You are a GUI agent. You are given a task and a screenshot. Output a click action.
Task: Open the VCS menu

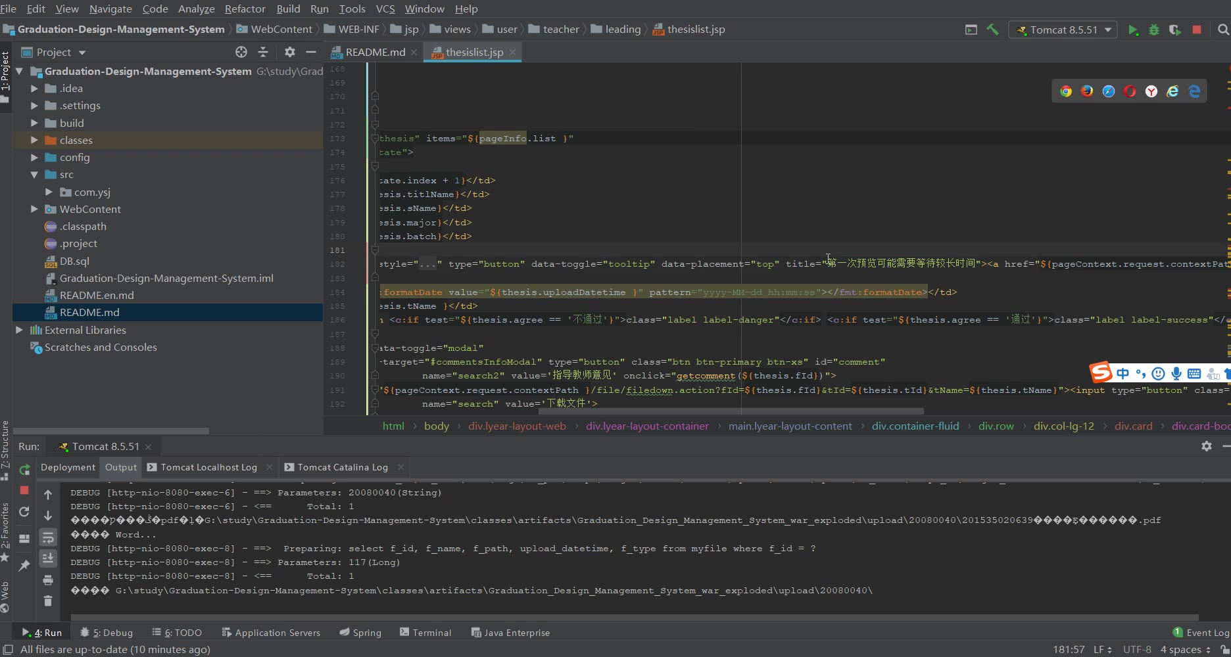coord(385,9)
